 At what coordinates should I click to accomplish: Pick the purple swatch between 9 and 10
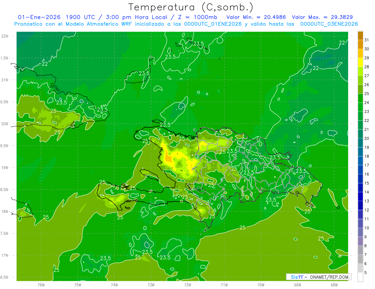360,232
